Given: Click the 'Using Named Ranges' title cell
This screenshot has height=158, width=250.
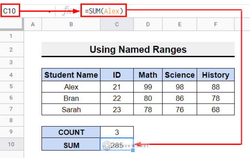Looking at the screenshot, I should [x=138, y=49].
